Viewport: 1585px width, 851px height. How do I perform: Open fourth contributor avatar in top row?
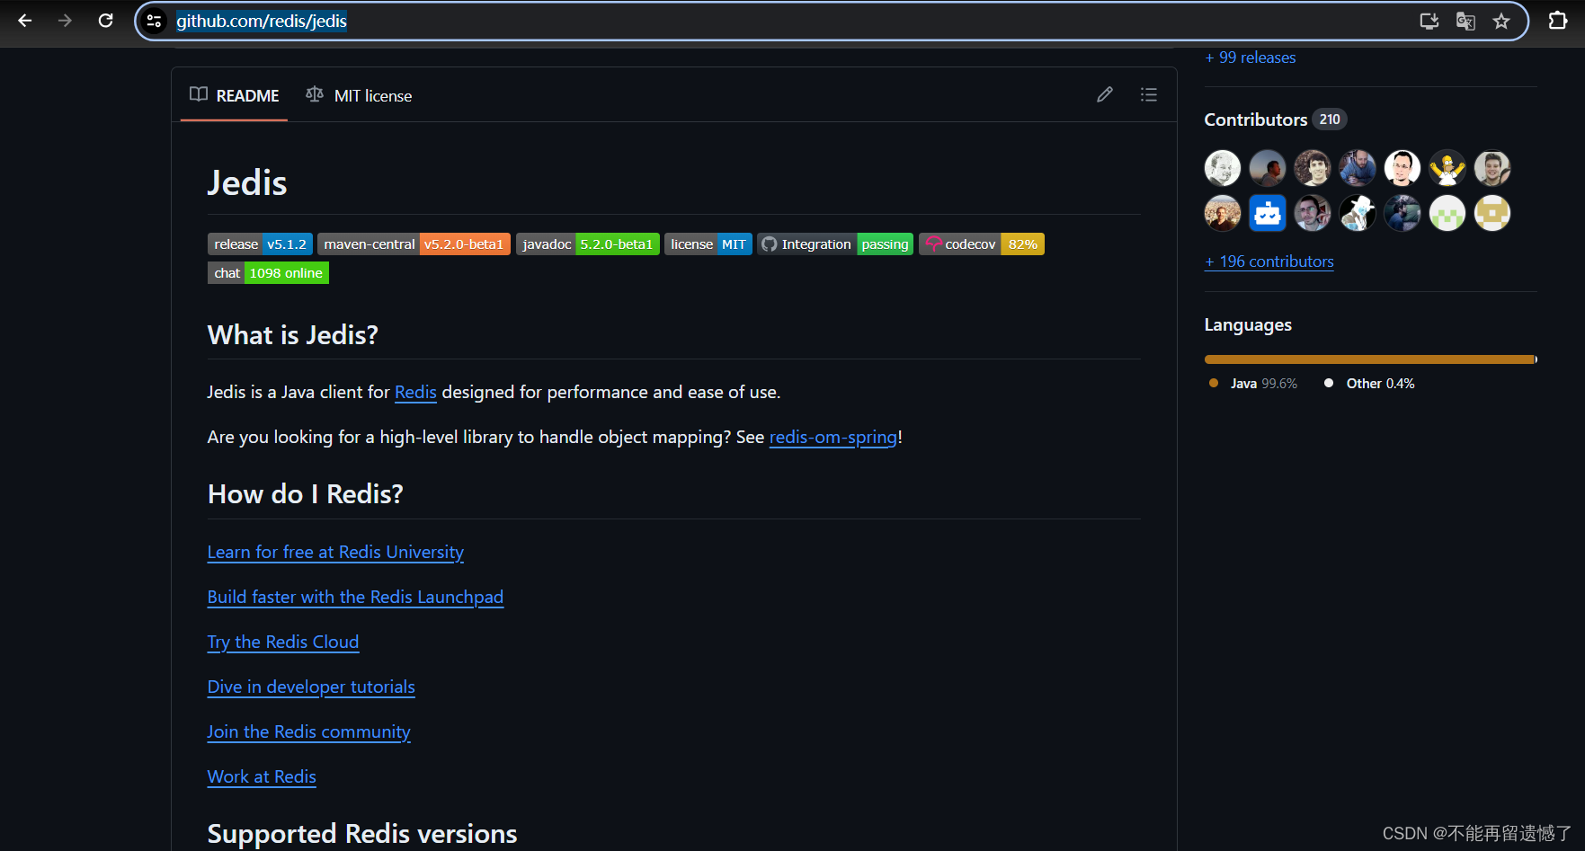click(1358, 168)
